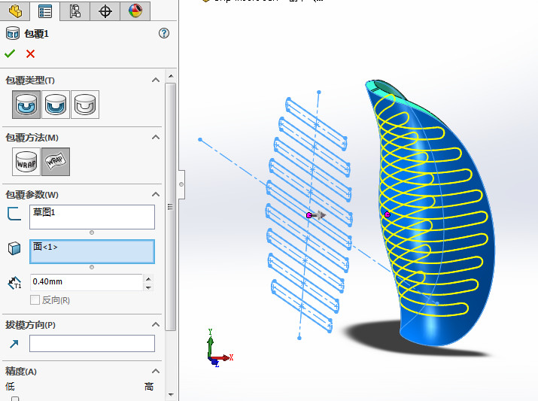538x401 pixels.
Task: Collapse the 精度(A) section
Action: (156, 371)
